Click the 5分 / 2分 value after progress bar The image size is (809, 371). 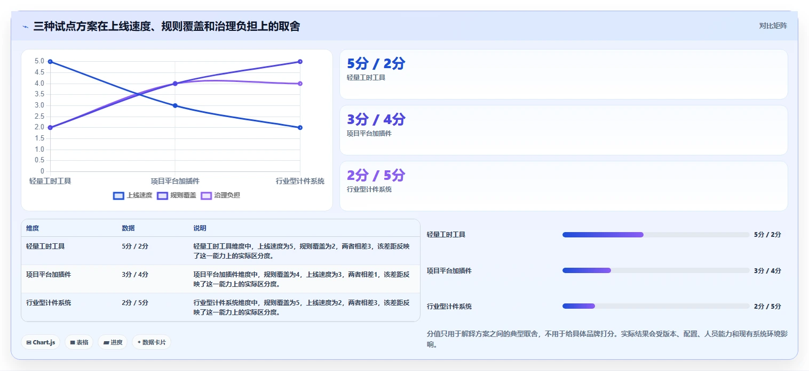coord(767,235)
